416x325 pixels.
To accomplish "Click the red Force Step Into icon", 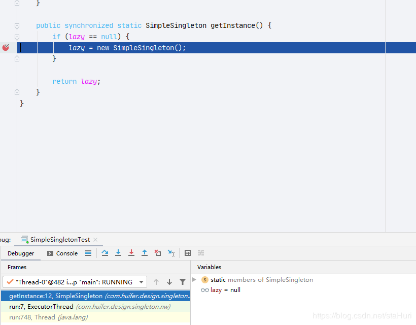I will (131, 253).
